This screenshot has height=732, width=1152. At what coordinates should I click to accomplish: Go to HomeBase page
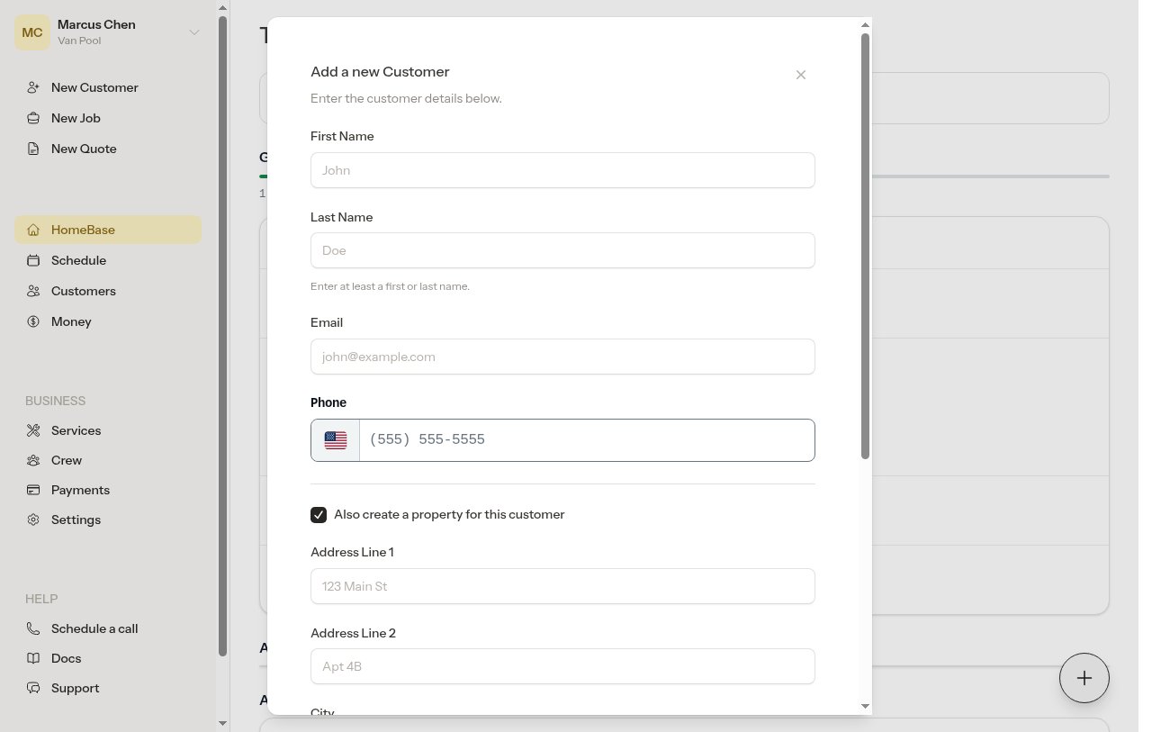click(108, 230)
